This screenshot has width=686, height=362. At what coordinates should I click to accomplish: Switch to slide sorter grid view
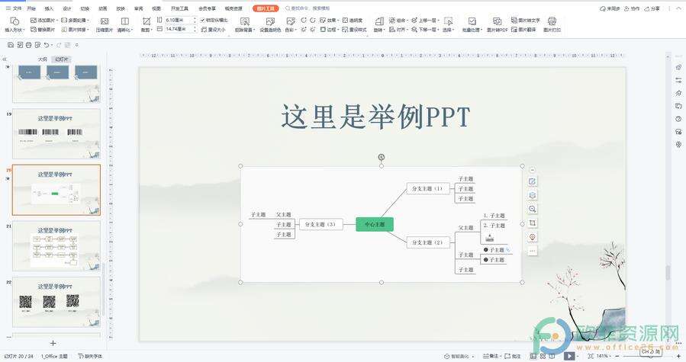coord(543,356)
